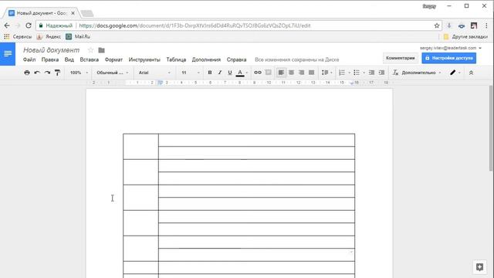Open the editing mode pencil dropdown
The height and width of the screenshot is (278, 494).
coord(455,73)
